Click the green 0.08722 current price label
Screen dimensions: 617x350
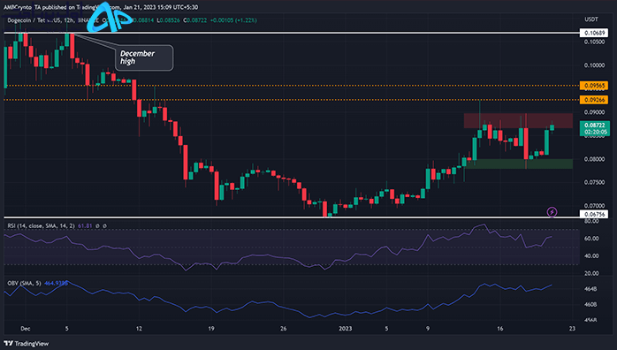(595, 128)
